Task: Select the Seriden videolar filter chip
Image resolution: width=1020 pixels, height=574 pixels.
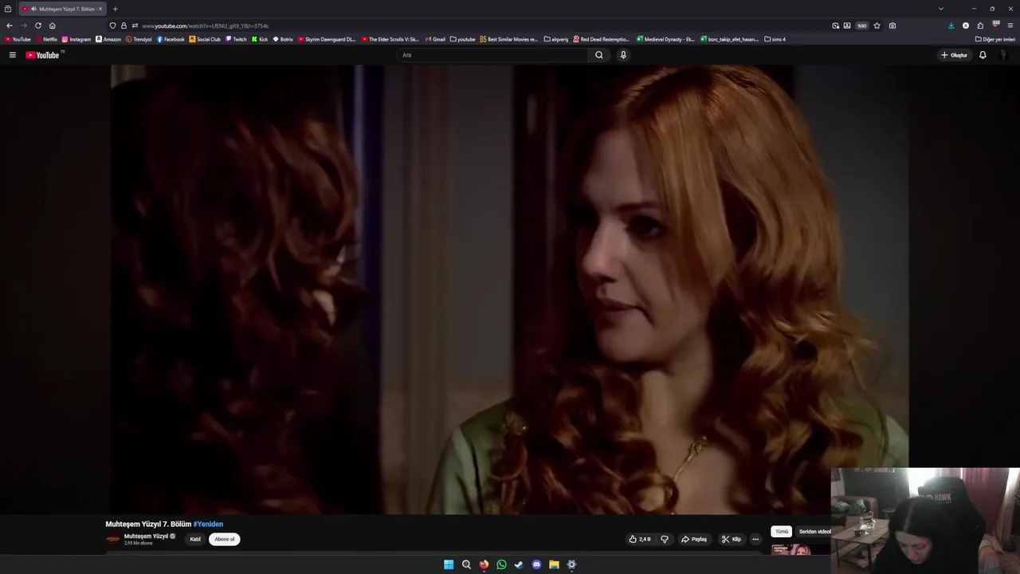Action: click(x=814, y=531)
